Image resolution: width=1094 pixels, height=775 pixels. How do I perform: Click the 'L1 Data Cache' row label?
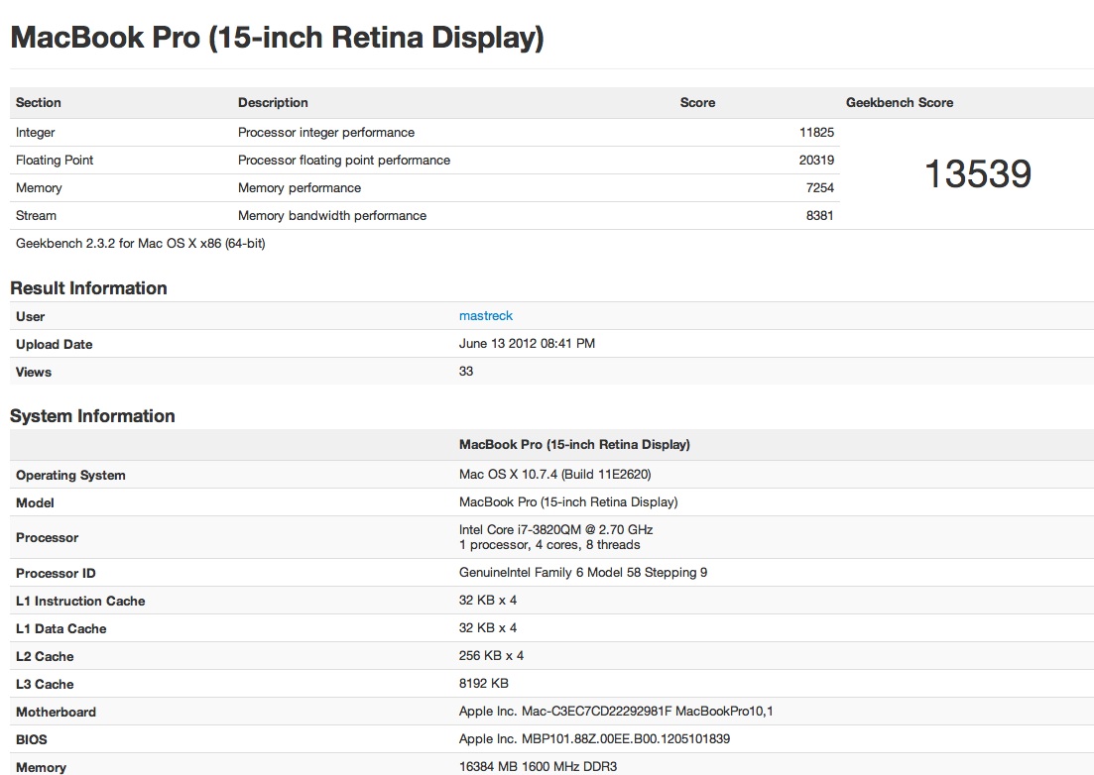coord(61,628)
